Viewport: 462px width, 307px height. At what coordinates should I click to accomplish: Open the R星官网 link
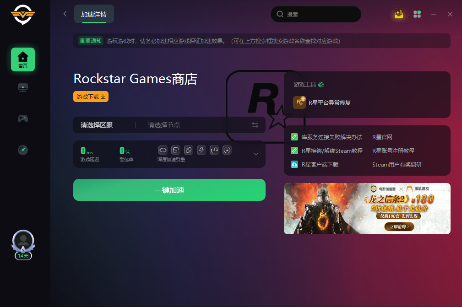click(x=382, y=137)
